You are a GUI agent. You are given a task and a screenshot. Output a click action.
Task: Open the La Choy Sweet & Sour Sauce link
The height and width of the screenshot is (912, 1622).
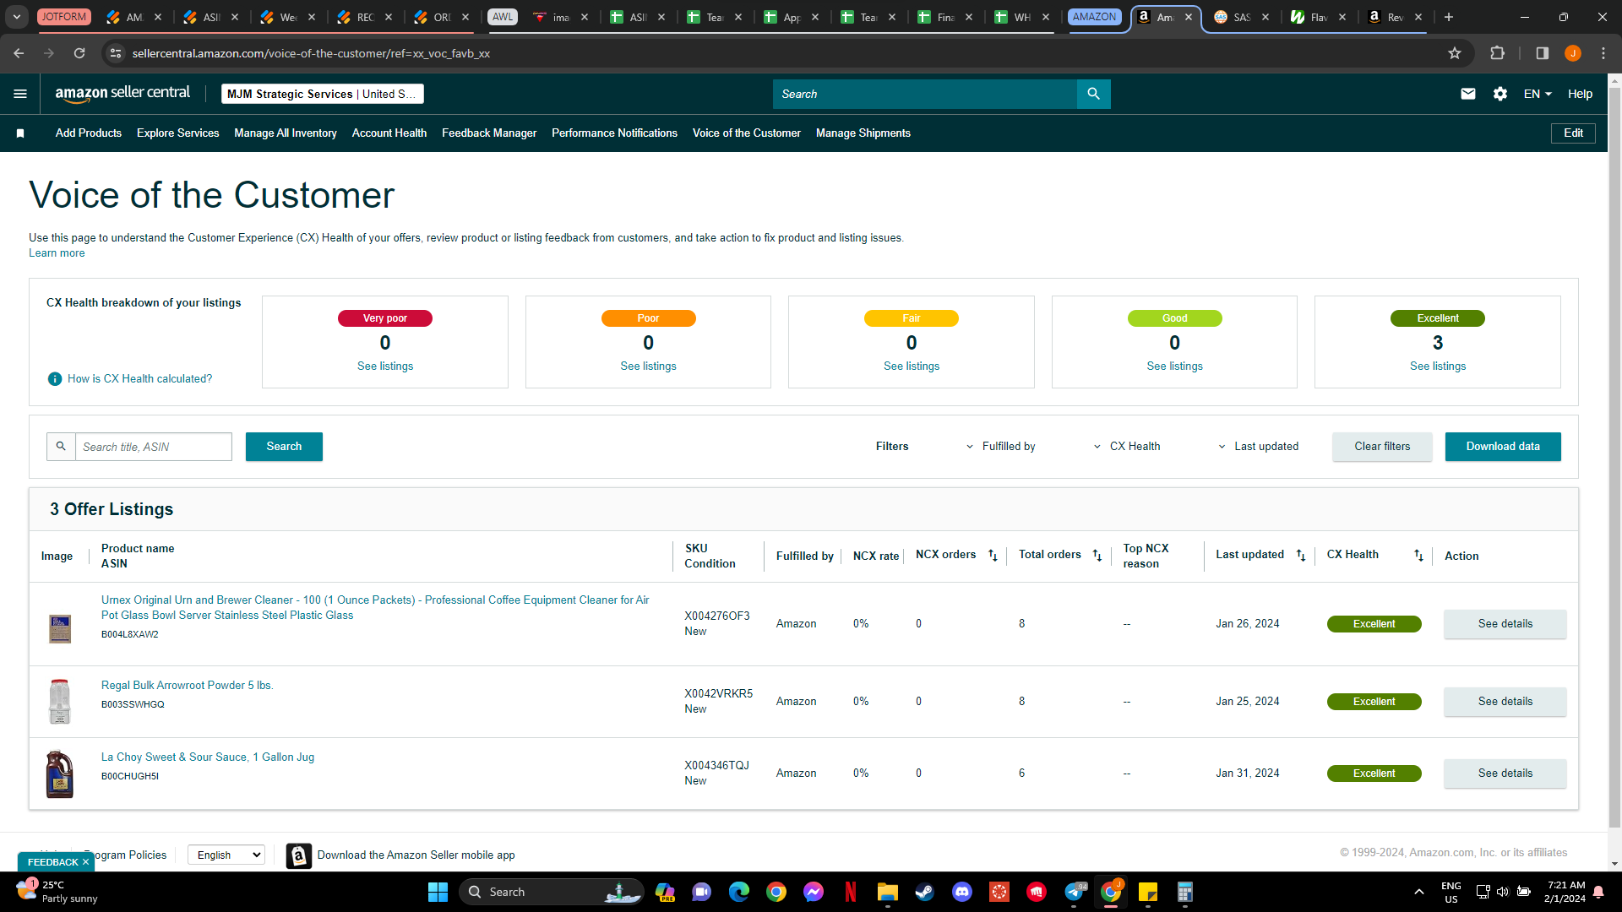[208, 757]
